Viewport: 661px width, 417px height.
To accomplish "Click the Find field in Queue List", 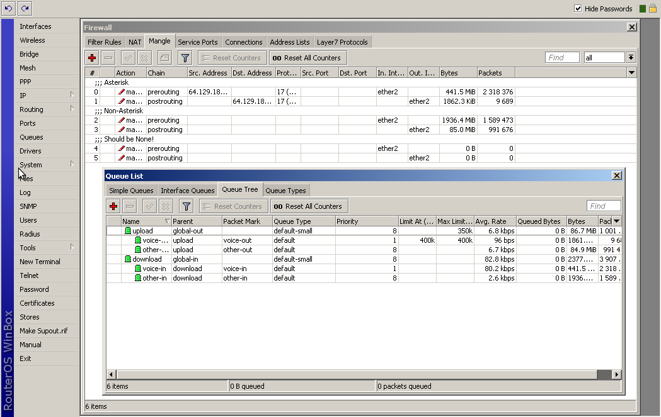I will point(603,206).
